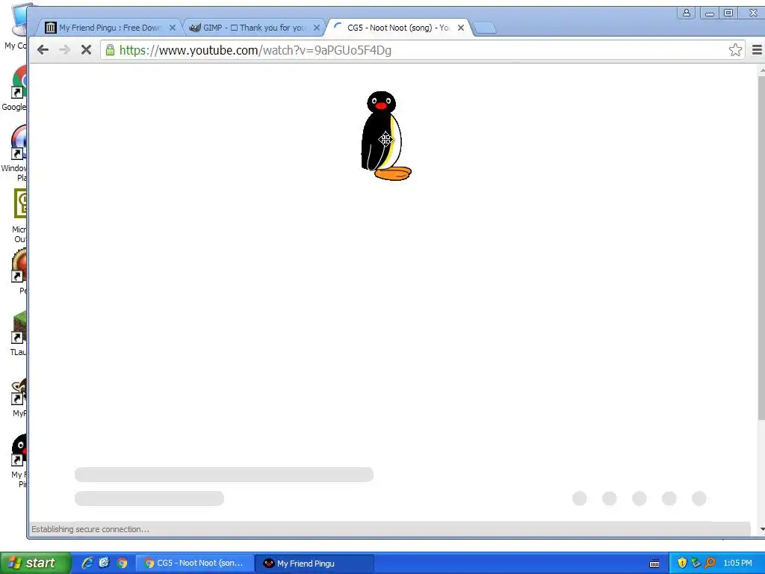Viewport: 765px width, 574px height.
Task: Click the page vertical scrollbar thumb
Action: 761,247
